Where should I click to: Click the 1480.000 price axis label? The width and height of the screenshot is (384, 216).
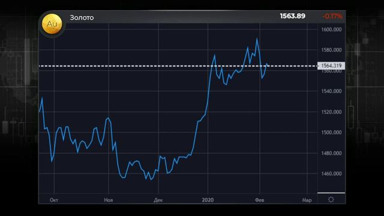331,153
